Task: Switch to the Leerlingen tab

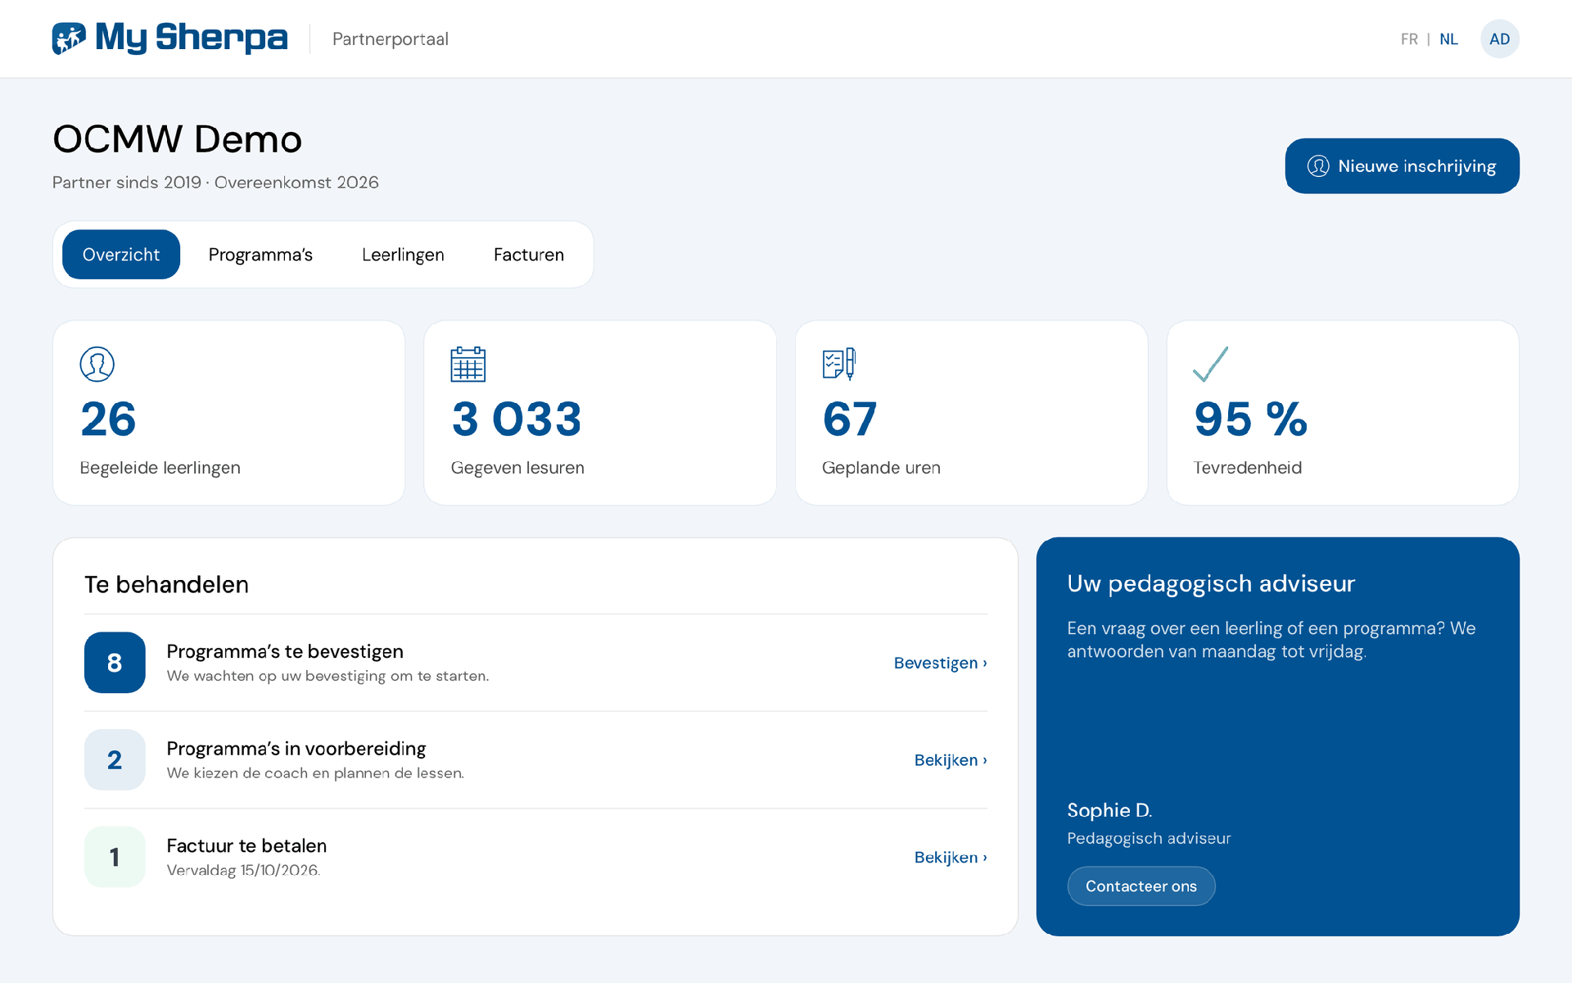Action: coord(403,255)
